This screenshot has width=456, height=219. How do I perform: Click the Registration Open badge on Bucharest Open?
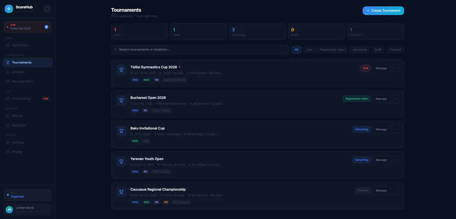tap(357, 99)
